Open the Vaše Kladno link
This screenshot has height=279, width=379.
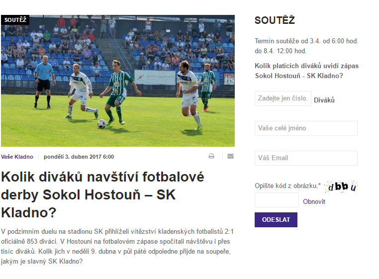[x=17, y=157]
